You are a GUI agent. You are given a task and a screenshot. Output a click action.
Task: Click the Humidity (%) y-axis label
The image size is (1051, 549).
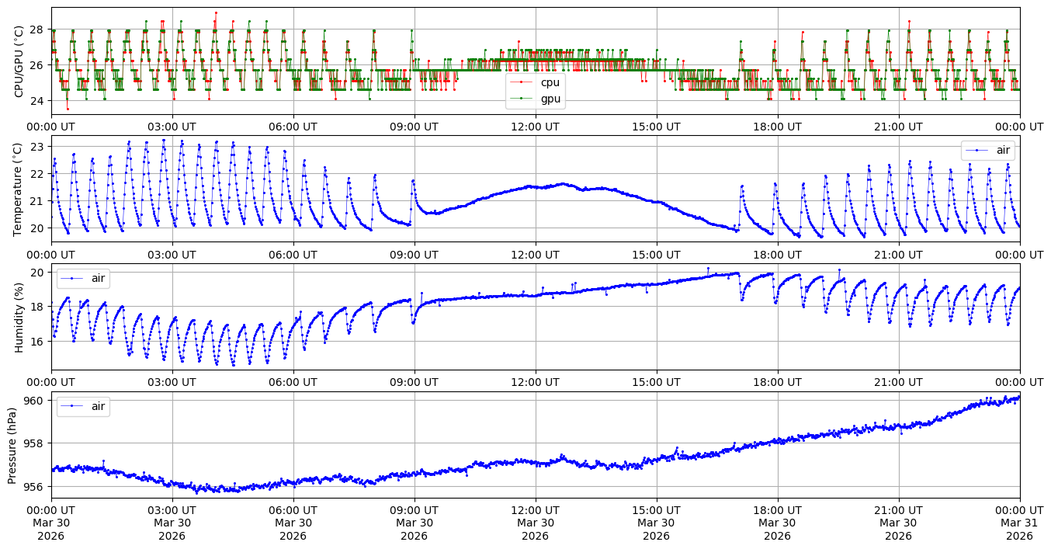19,317
